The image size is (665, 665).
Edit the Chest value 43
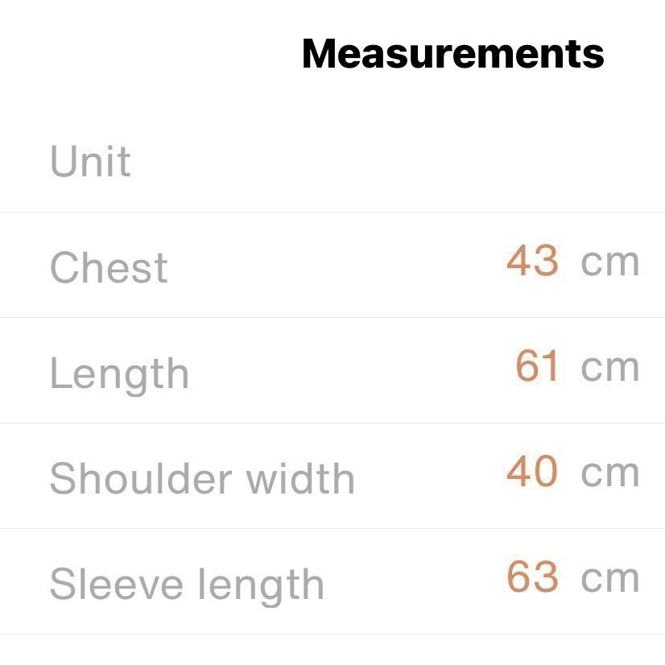pyautogui.click(x=532, y=262)
